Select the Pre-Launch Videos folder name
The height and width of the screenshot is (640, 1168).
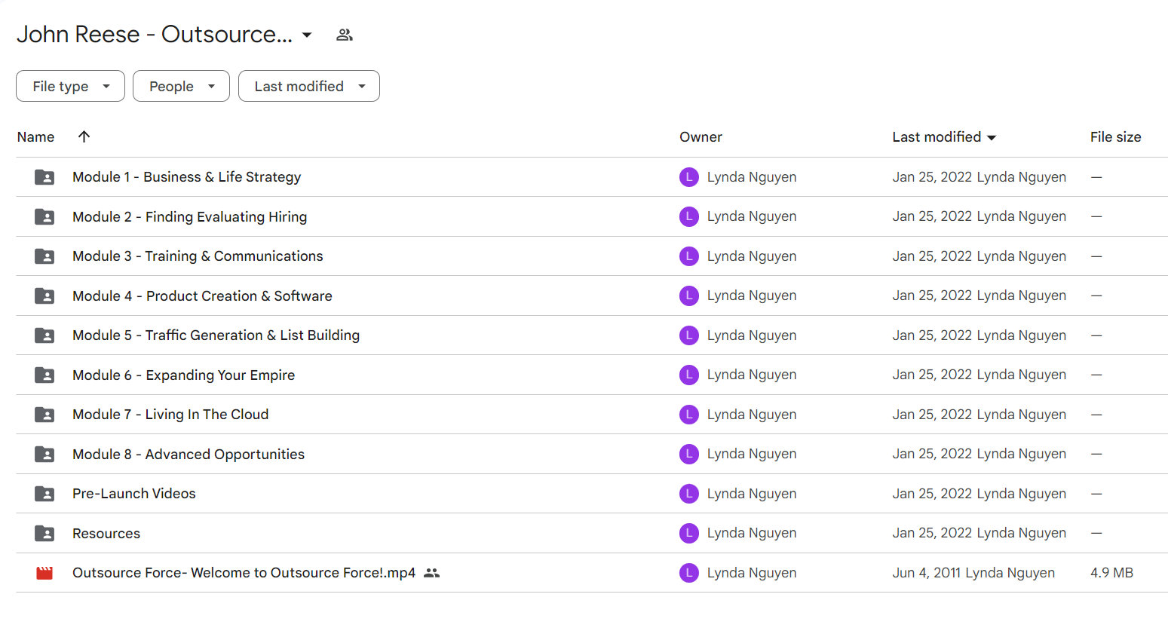(134, 494)
